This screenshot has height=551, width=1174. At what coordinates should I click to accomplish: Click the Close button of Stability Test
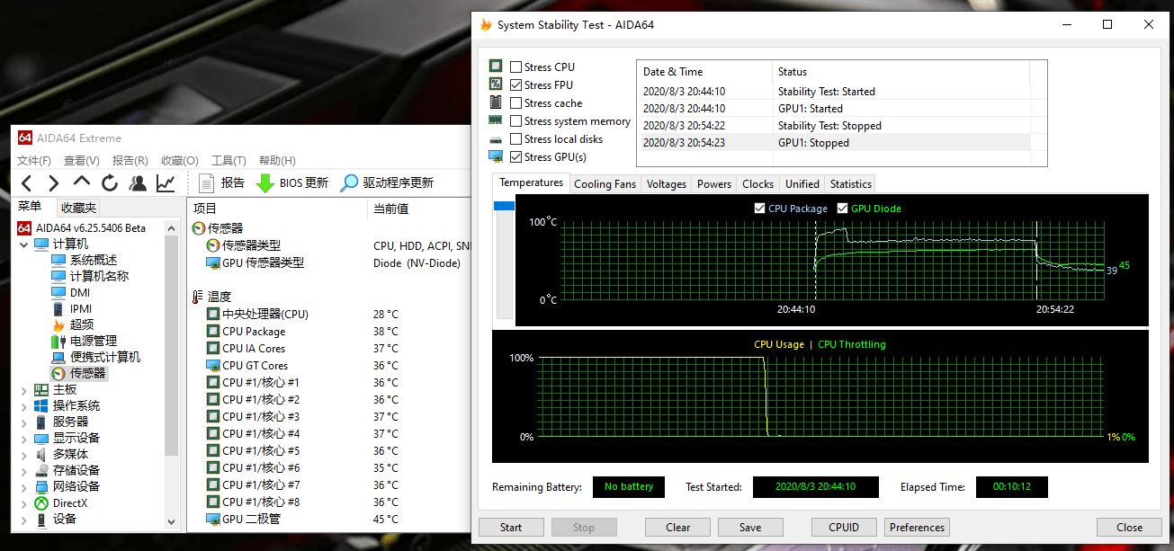(x=1129, y=528)
